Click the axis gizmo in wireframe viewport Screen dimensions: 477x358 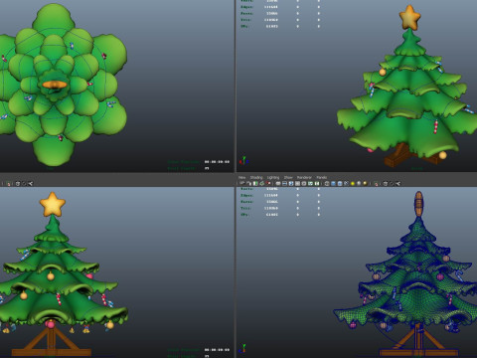coord(243,348)
